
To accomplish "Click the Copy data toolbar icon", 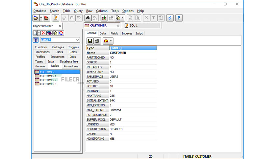I will [118, 18].
